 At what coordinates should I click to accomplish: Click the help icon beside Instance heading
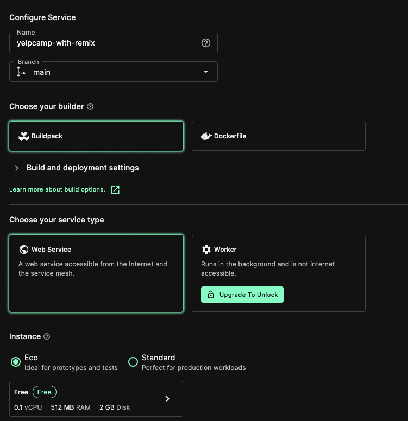[47, 336]
